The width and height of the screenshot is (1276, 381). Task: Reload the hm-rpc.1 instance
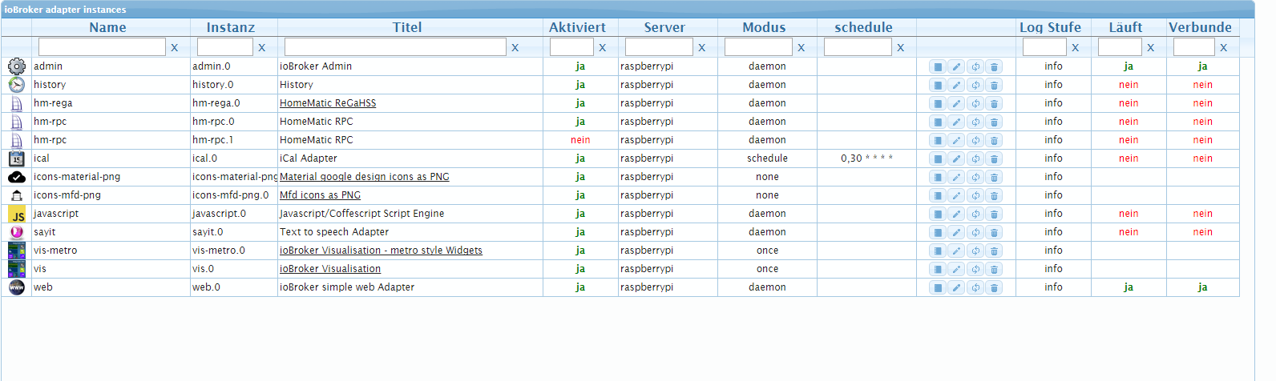coord(975,140)
